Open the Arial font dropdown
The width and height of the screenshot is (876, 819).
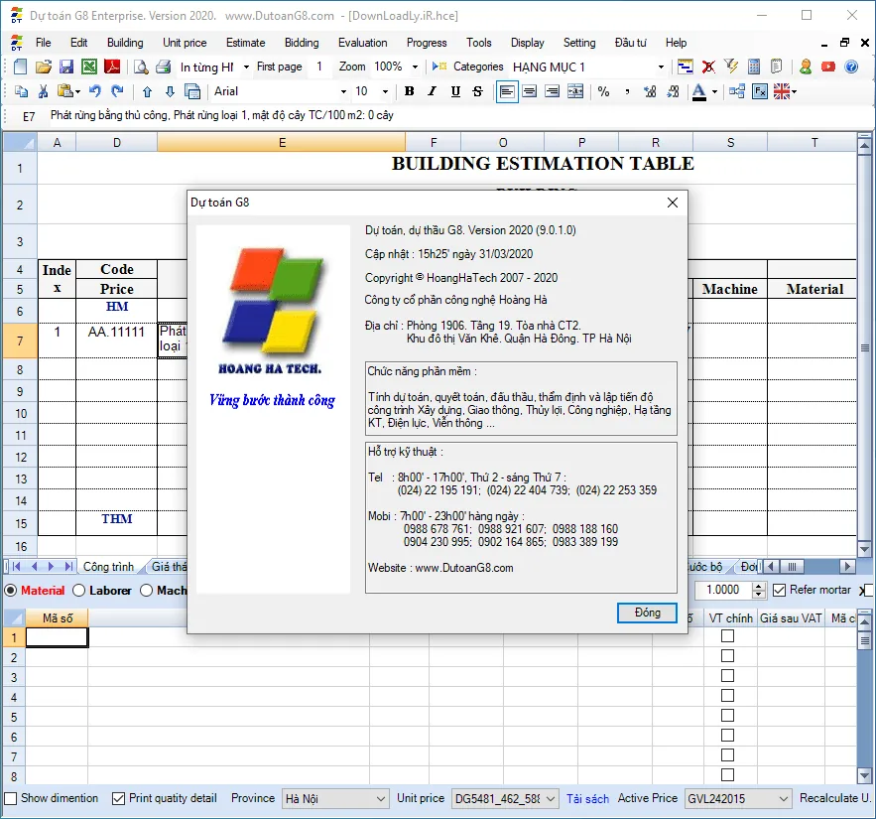tap(343, 91)
